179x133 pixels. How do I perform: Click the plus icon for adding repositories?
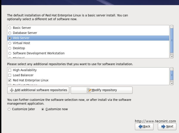12,90
